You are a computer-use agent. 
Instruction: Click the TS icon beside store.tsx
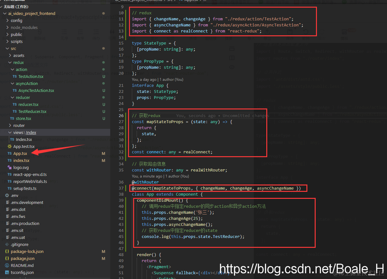(x=12, y=119)
